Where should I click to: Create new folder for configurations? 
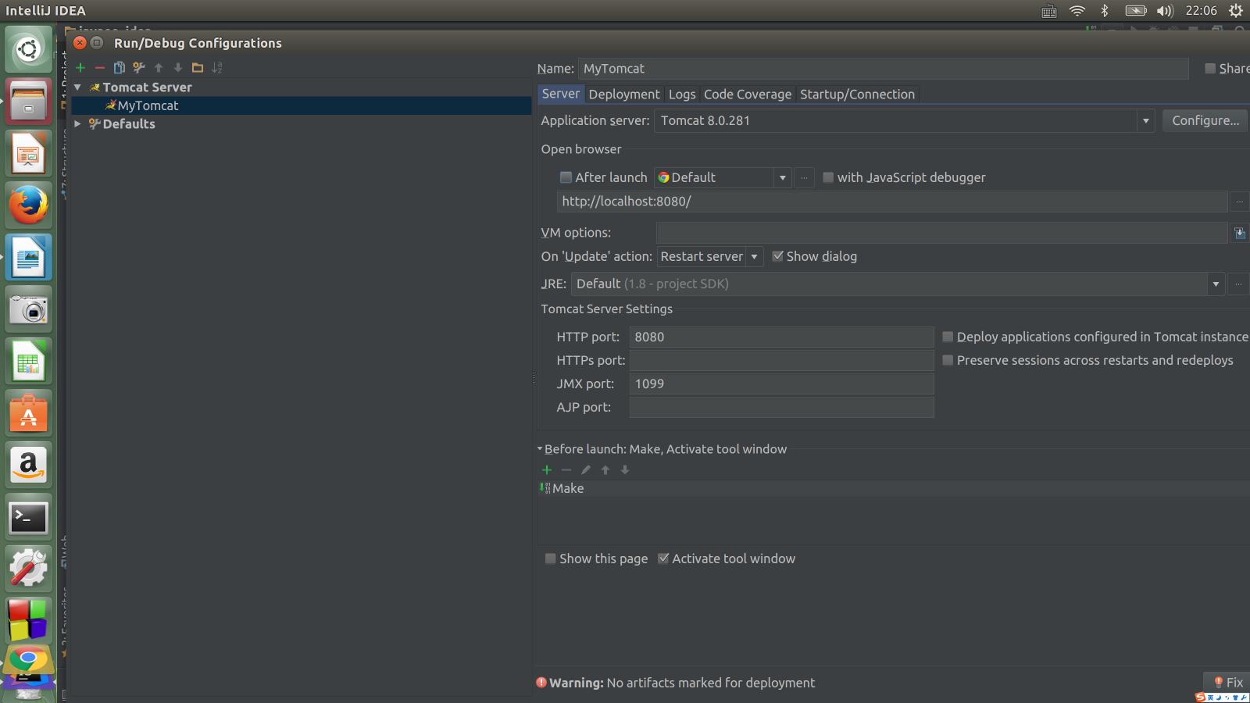tap(198, 68)
